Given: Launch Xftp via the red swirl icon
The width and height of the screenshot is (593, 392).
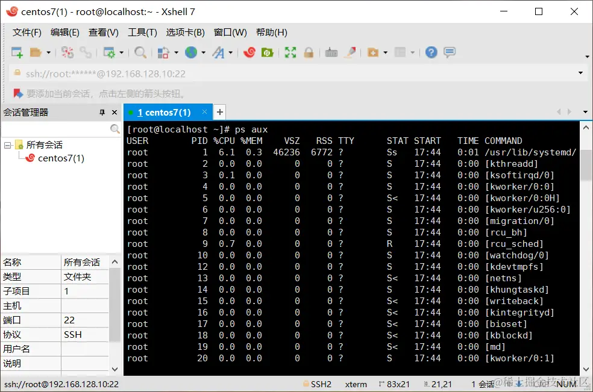Looking at the screenshot, I should point(249,52).
